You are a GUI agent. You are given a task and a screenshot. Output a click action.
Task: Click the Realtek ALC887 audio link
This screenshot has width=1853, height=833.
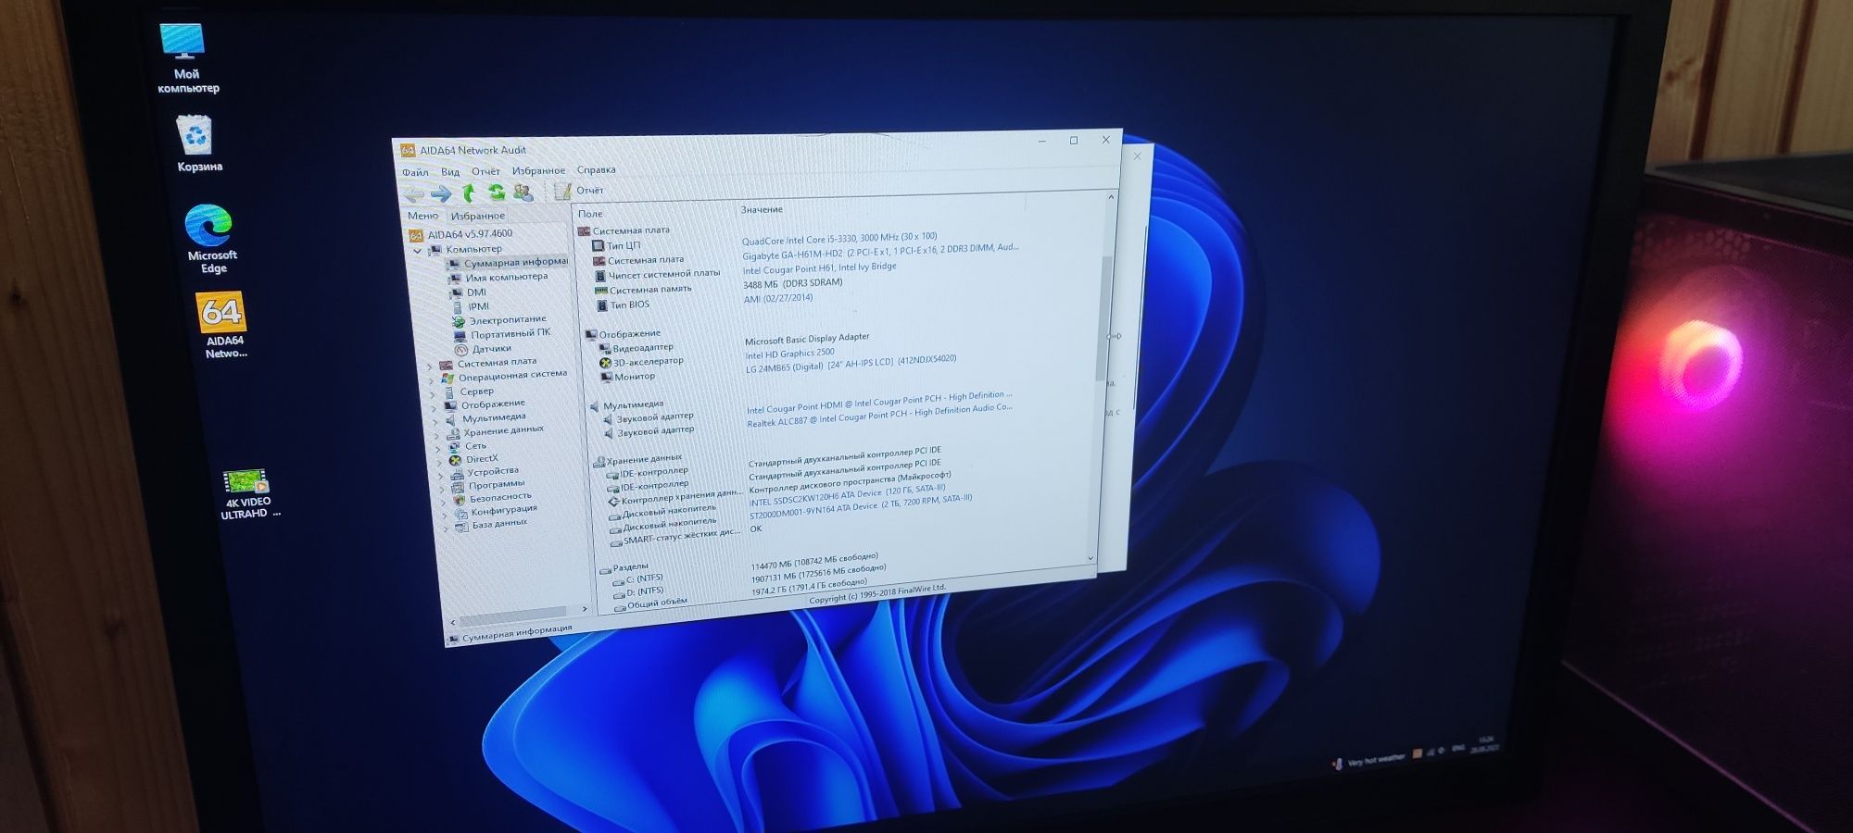coord(879,416)
